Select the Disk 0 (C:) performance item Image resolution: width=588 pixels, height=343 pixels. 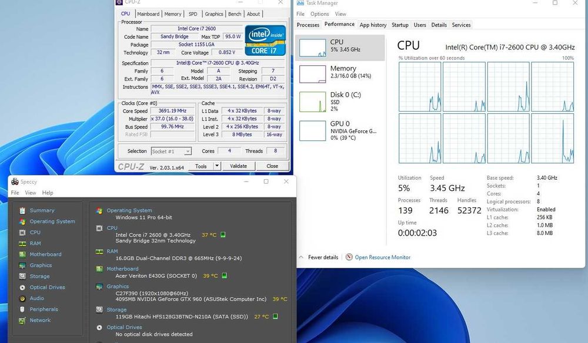coord(340,102)
